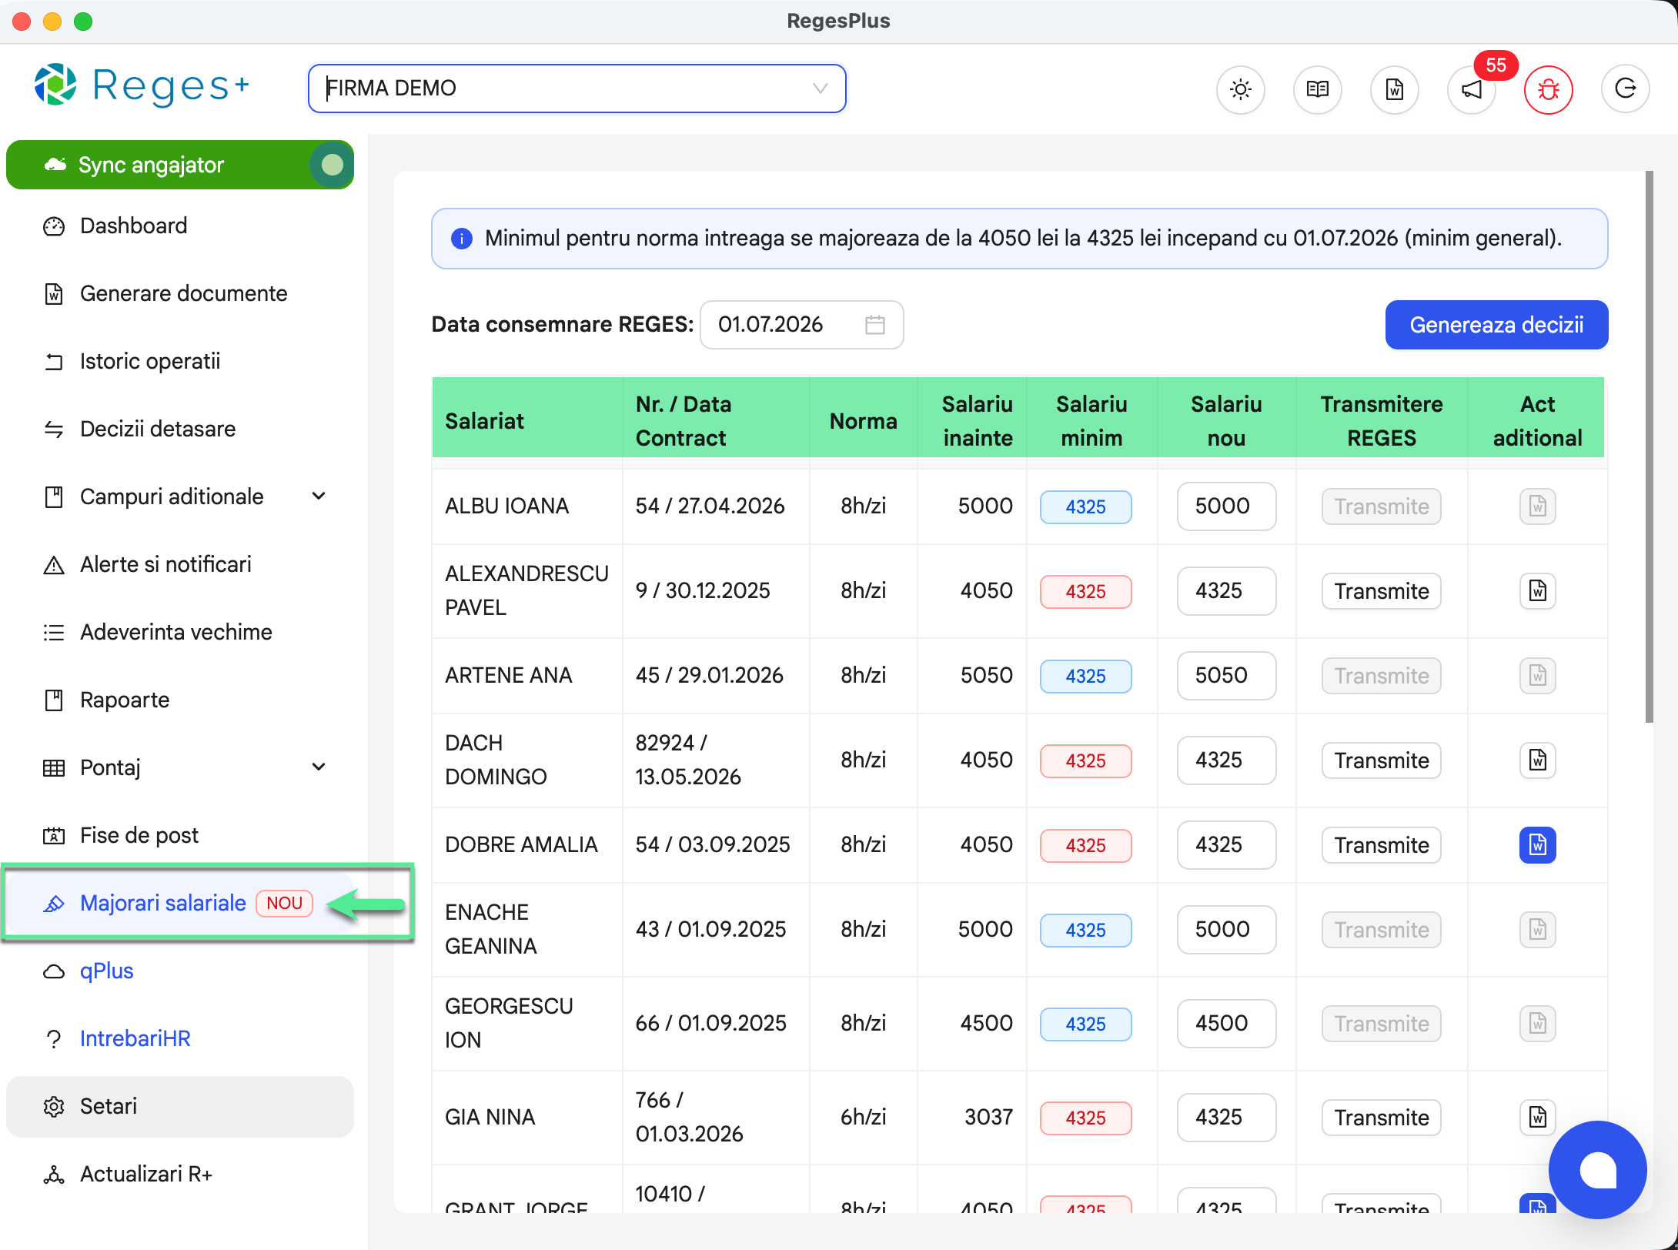Toggle the Sync angajator switch
This screenshot has width=1678, height=1250.
(331, 165)
